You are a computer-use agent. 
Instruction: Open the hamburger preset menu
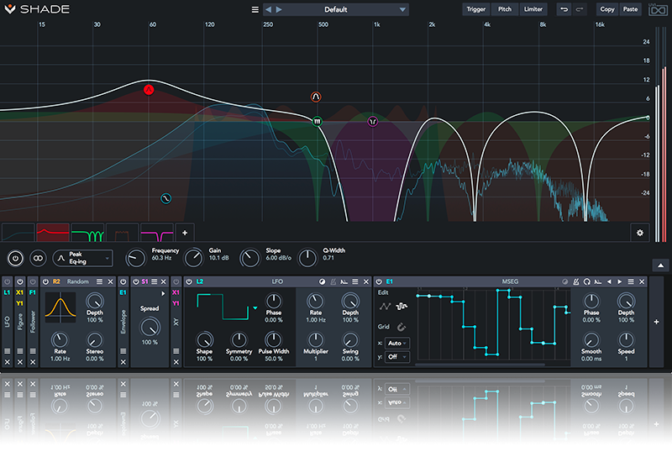pos(255,10)
